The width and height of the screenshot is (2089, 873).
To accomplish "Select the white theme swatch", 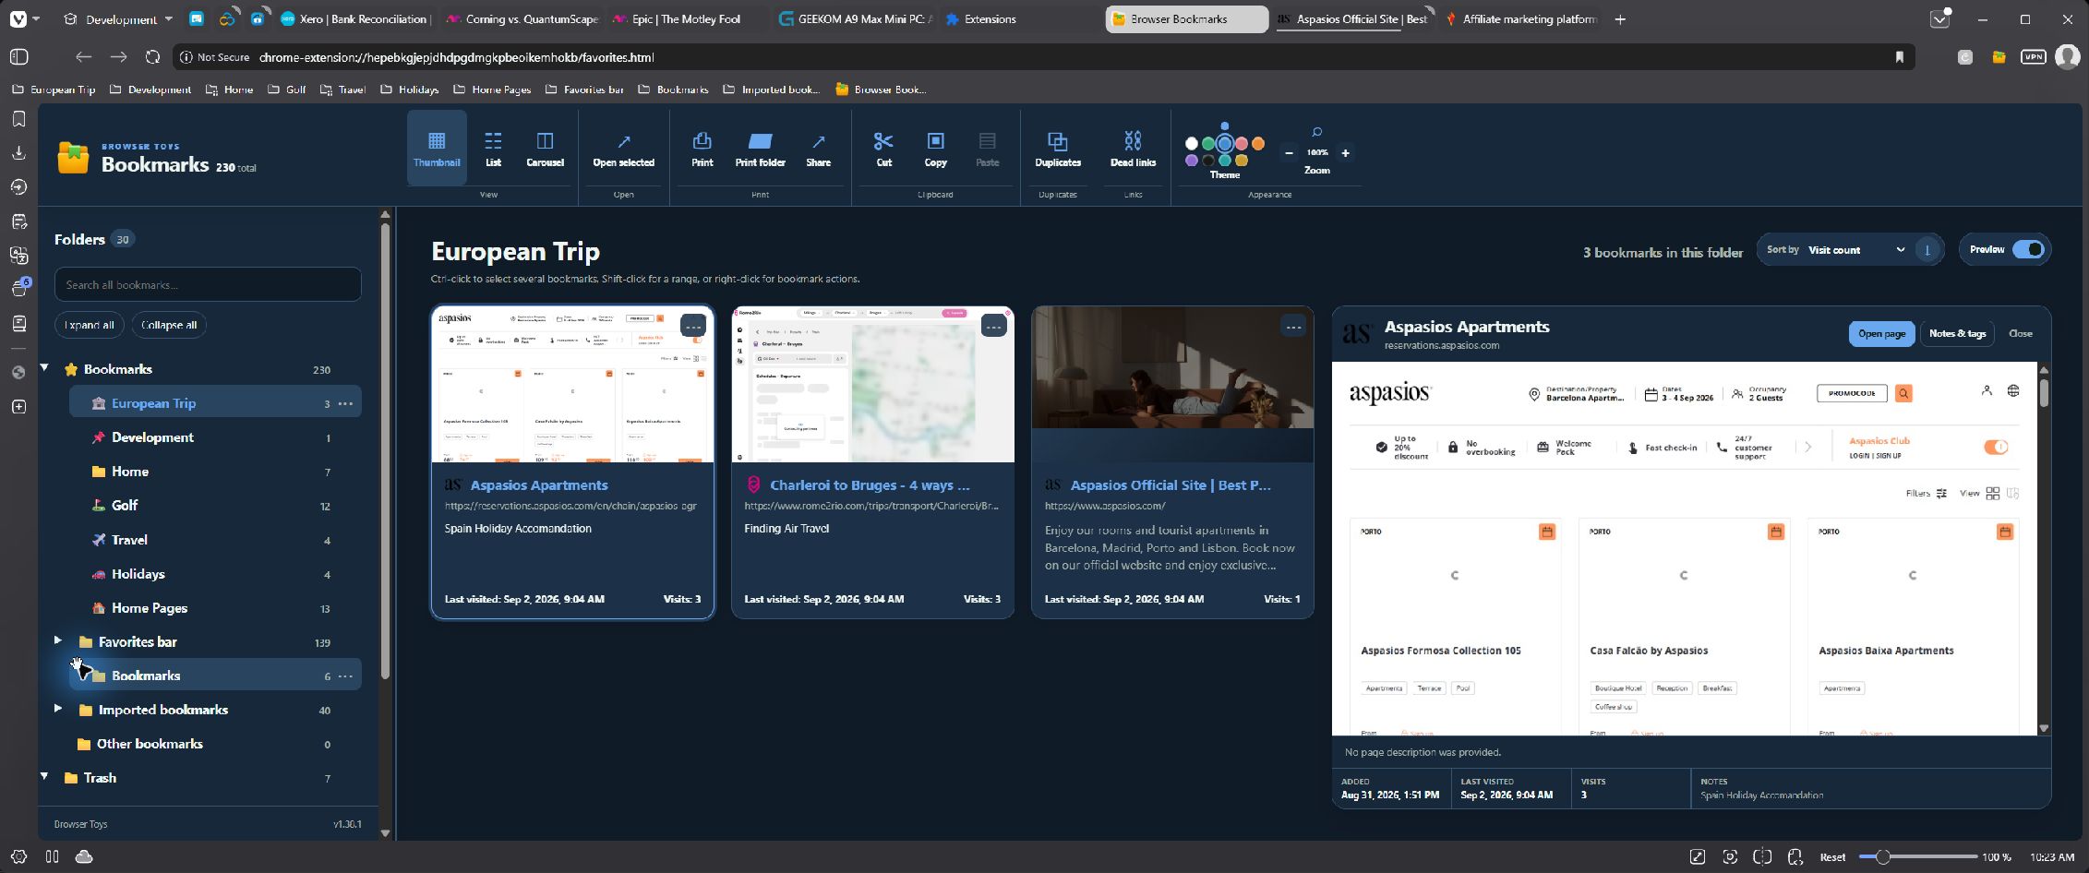I will [1192, 143].
